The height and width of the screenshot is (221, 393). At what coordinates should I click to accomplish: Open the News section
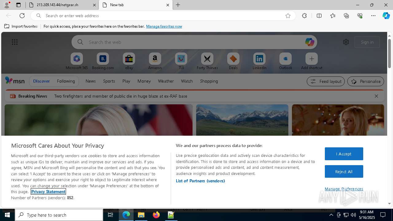(91, 81)
